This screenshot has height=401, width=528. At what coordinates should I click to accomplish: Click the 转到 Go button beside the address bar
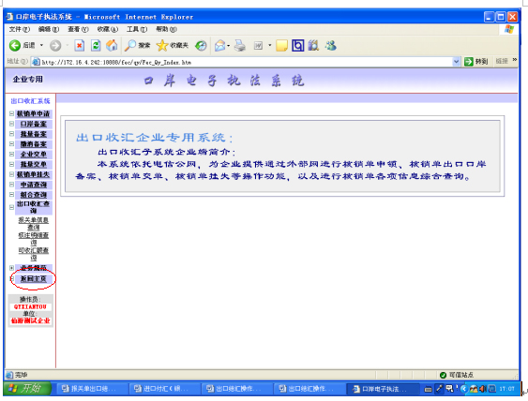click(x=475, y=62)
